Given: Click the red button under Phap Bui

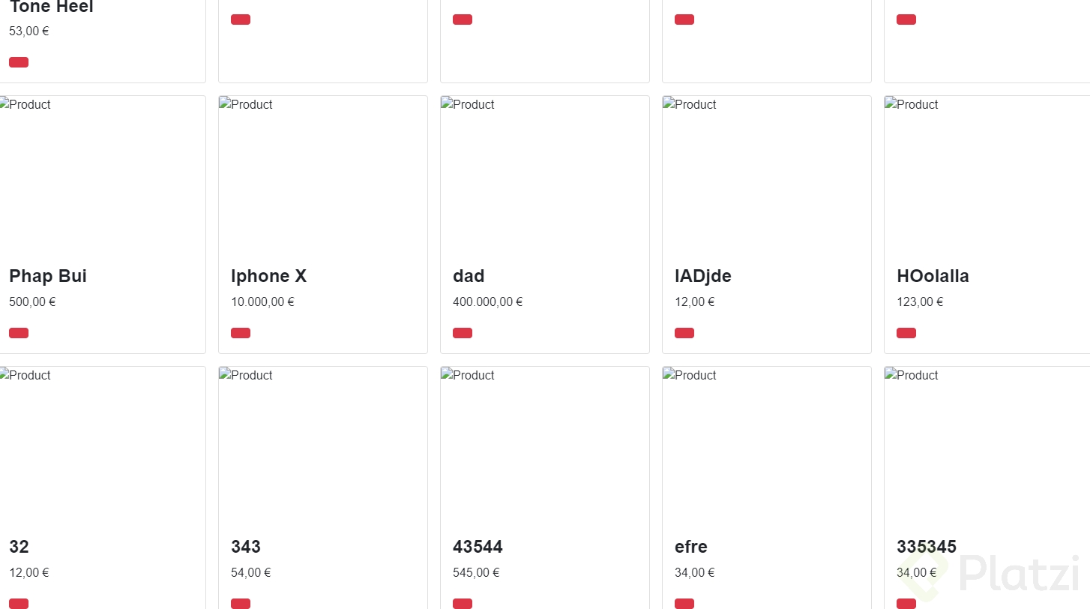Looking at the screenshot, I should (x=19, y=333).
